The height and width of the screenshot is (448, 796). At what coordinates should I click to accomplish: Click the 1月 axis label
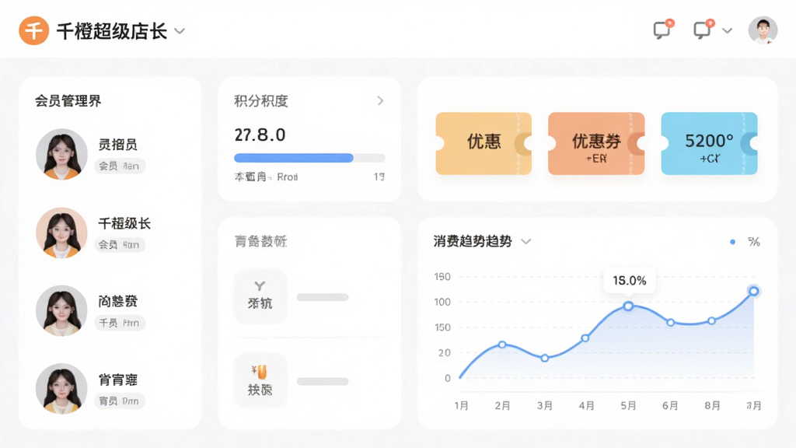point(461,405)
